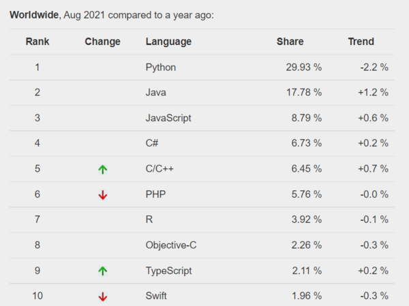Click the red down arrow beside PHP
409x306 pixels.
[103, 195]
